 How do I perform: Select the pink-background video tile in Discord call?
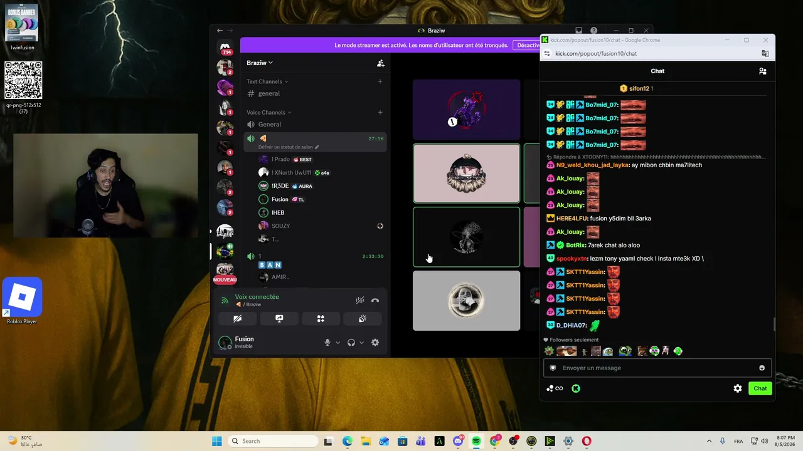coord(466,174)
